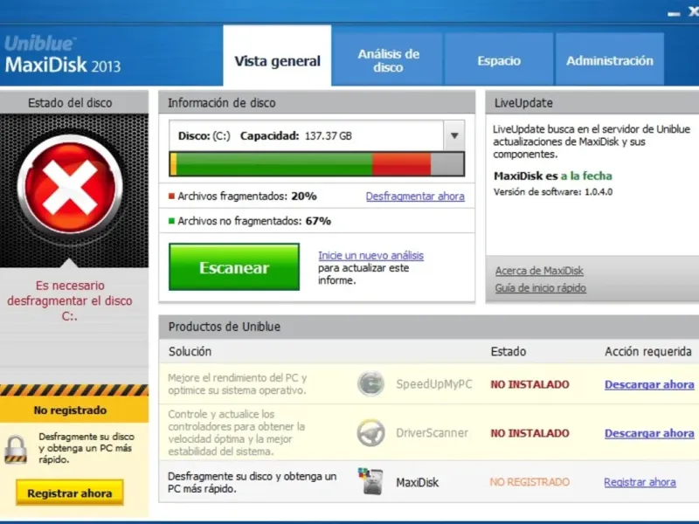Click the Estado column header
Viewport: 699px width, 524px height.
point(509,352)
